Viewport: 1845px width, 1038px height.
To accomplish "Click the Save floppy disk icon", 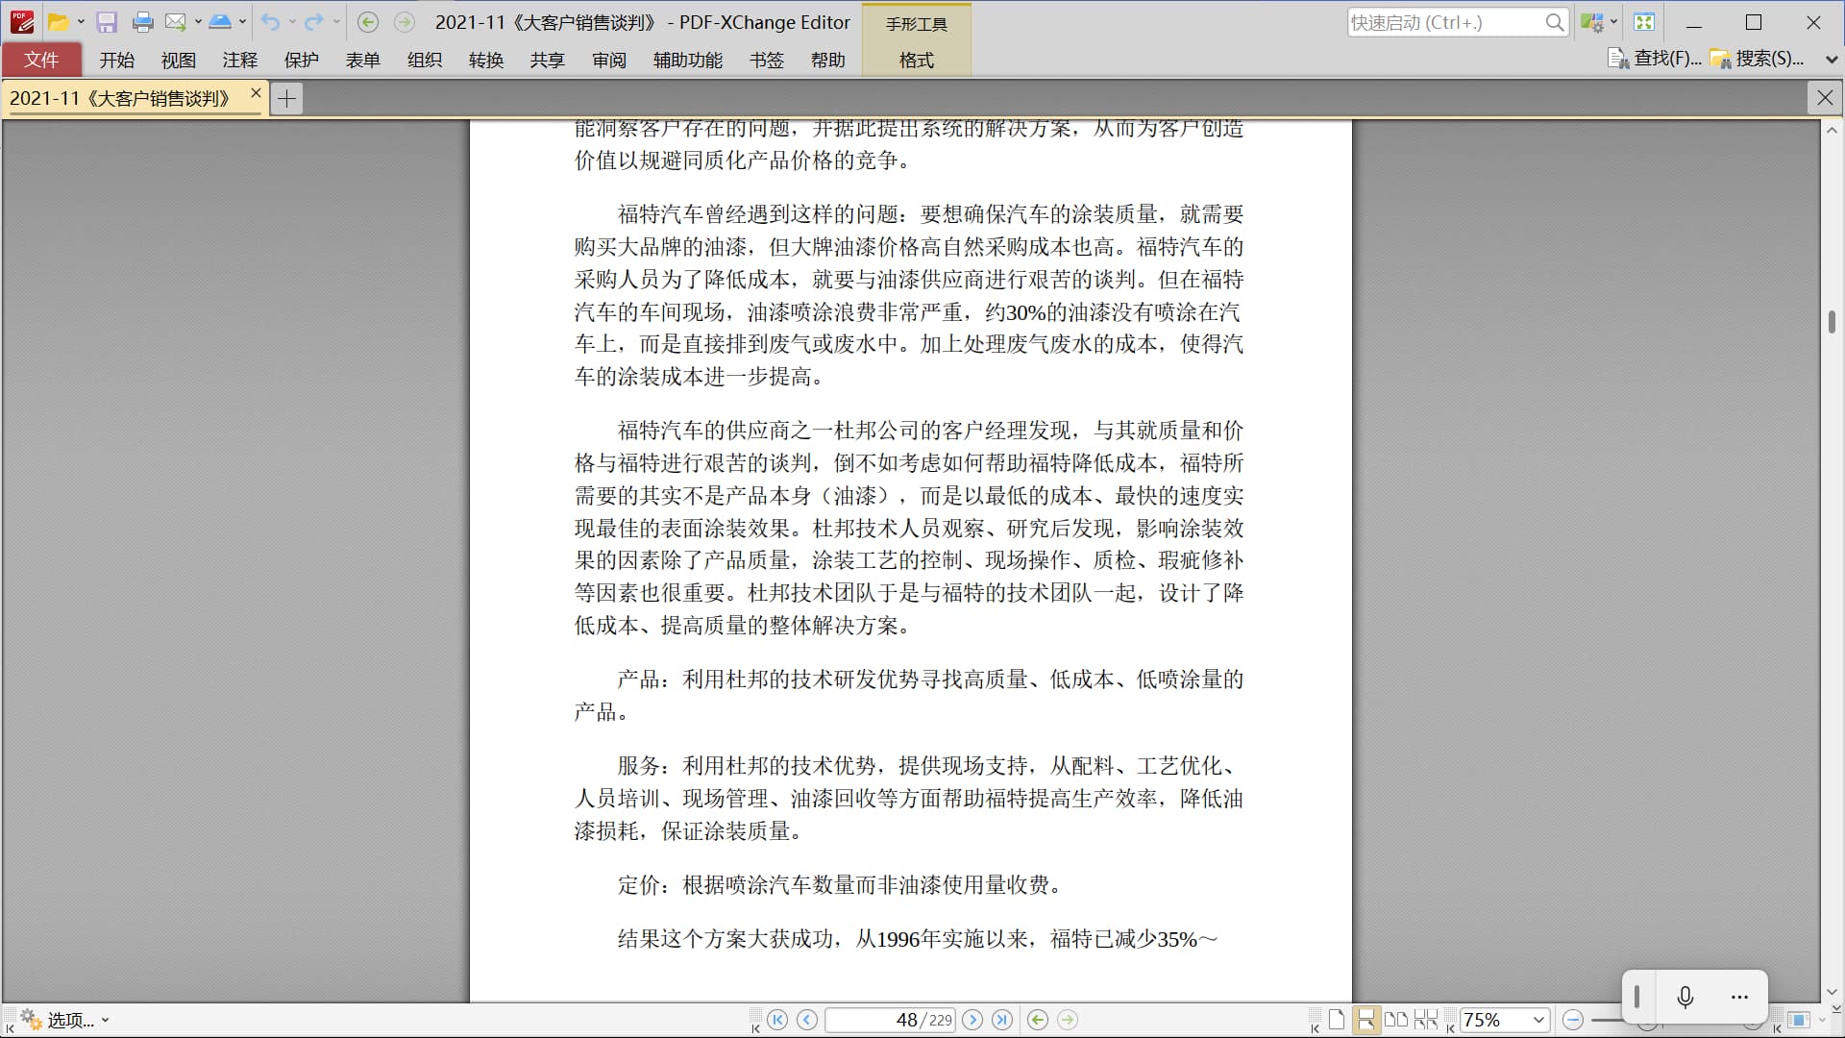I will coord(107,22).
